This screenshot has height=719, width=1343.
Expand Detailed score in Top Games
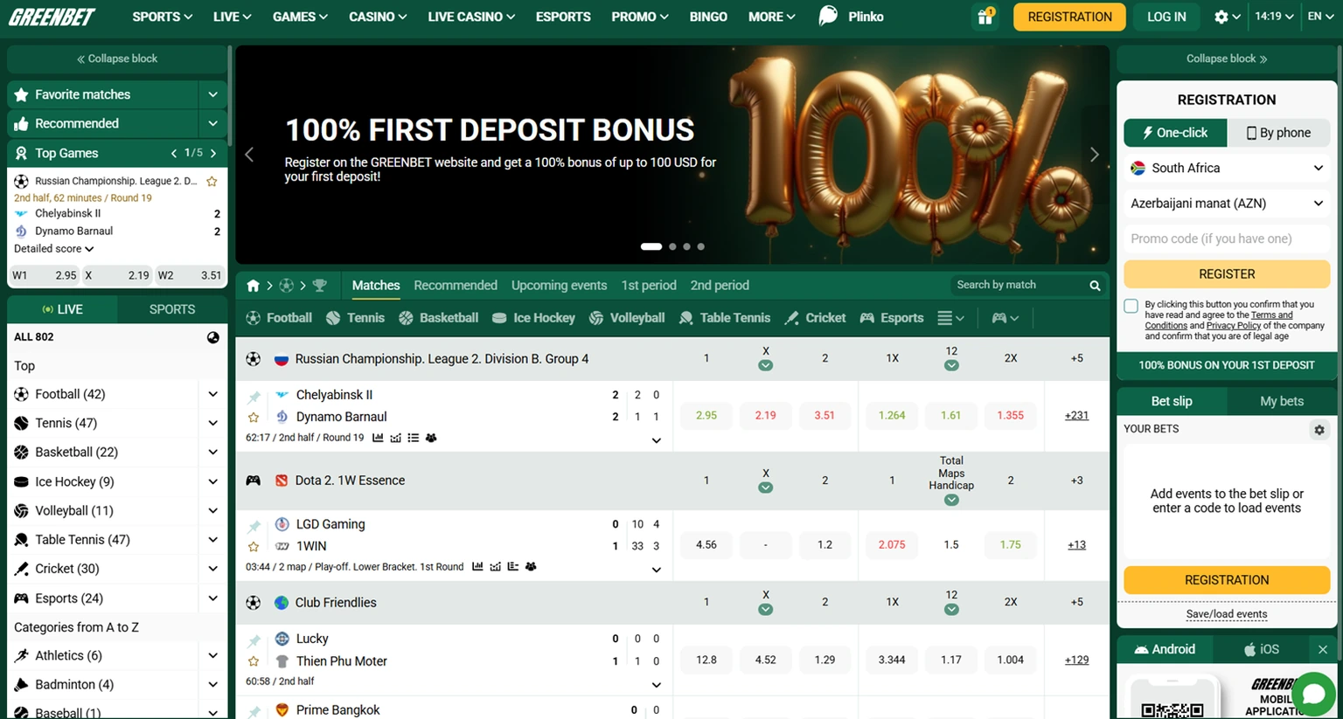pos(53,249)
